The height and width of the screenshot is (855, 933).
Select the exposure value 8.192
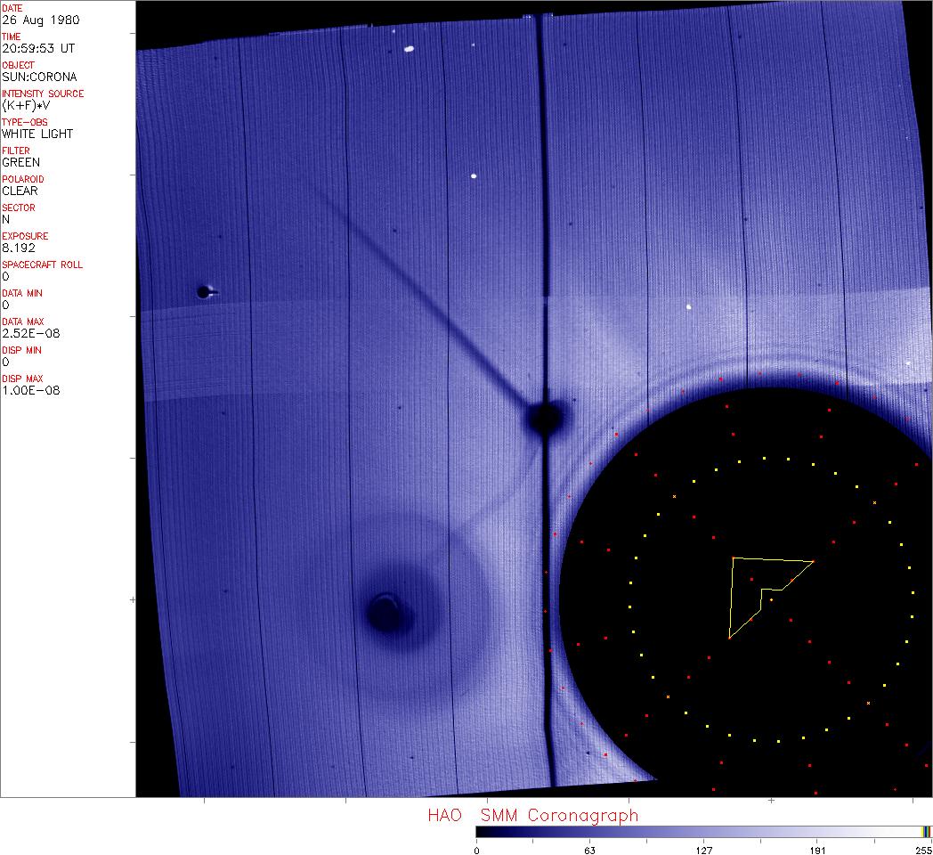coord(18,248)
